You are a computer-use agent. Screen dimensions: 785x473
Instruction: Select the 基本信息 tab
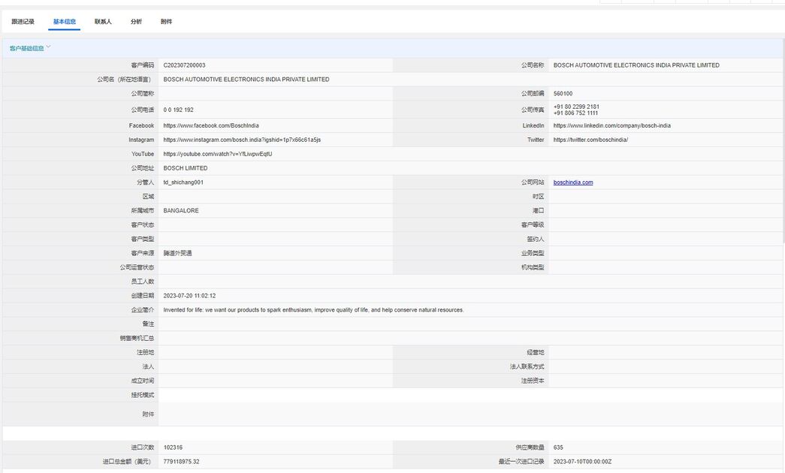tap(65, 22)
